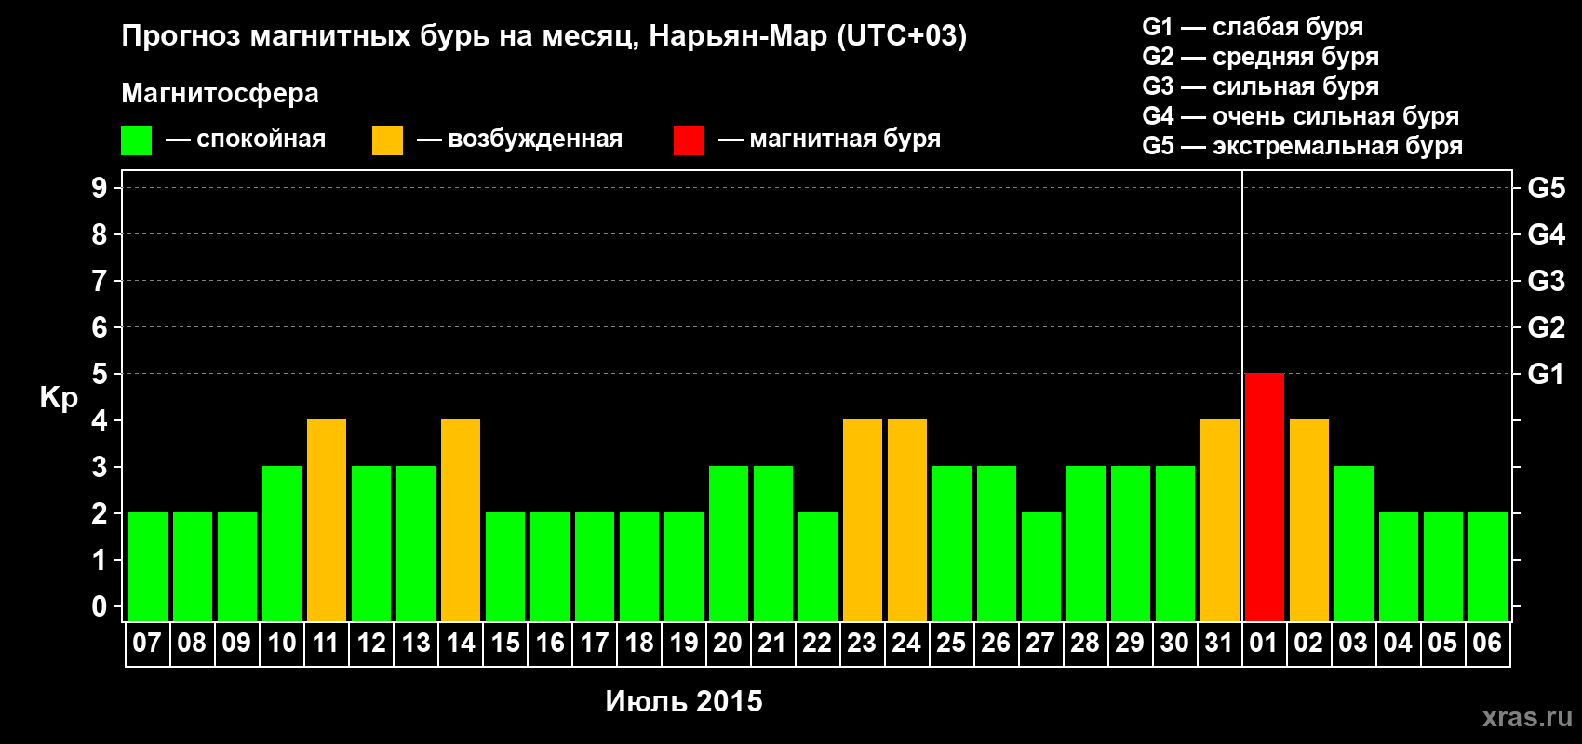Click the red magnetic storm legend swatch
Screen dimensions: 1582x744
(689, 140)
